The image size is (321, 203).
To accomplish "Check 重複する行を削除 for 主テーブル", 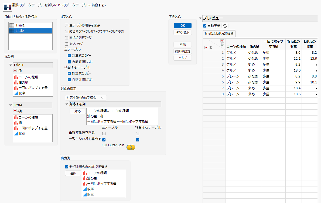I will [104, 134].
